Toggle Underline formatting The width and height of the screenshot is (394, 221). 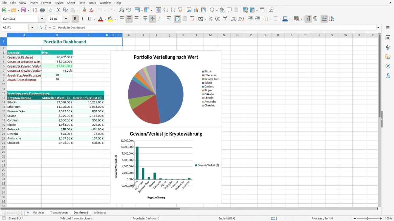[89, 19]
